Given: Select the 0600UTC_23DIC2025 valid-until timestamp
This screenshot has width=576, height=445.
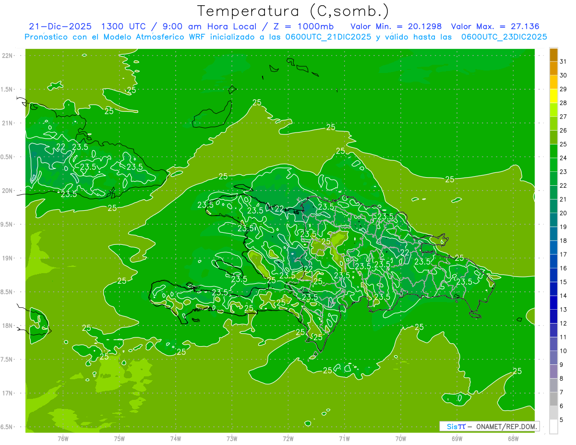Looking at the screenshot, I should coord(504,37).
